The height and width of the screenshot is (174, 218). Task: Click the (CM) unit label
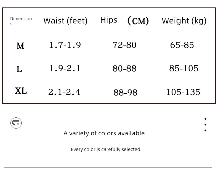(x=138, y=21)
